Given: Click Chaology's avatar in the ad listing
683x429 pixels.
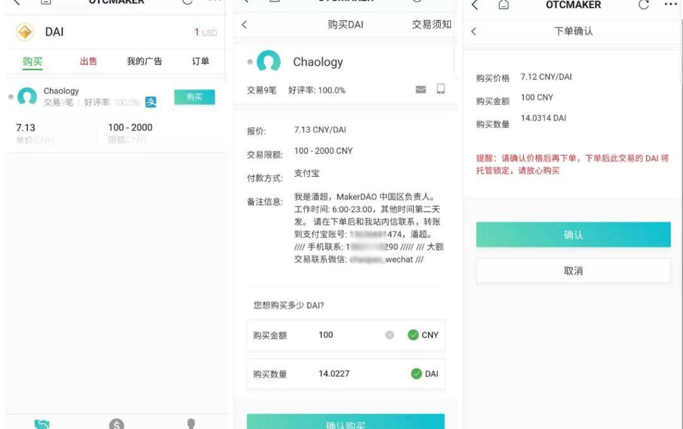Looking at the screenshot, I should click(27, 97).
